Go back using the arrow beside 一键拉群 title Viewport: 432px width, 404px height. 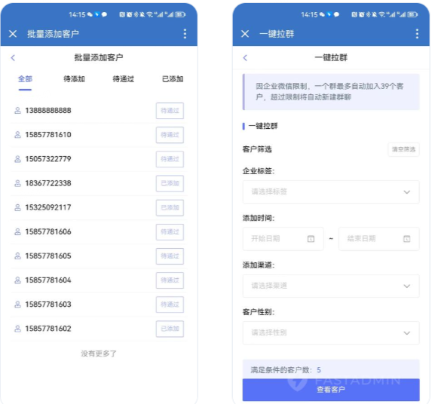click(x=245, y=57)
